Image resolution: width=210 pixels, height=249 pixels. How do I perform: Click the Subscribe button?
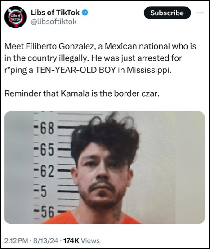coord(167,13)
